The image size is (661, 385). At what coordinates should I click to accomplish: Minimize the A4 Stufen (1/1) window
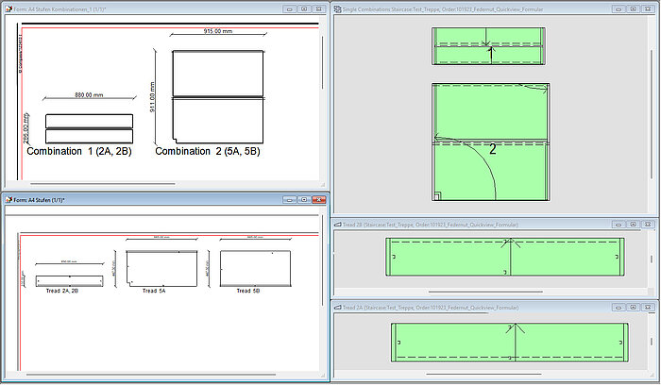coord(289,200)
